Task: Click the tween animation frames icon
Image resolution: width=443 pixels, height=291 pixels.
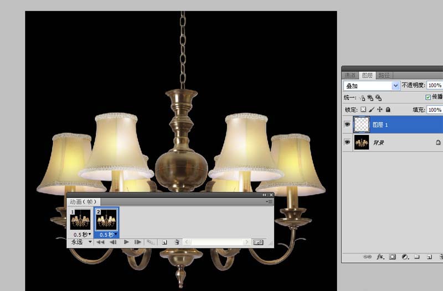Action: [x=151, y=242]
